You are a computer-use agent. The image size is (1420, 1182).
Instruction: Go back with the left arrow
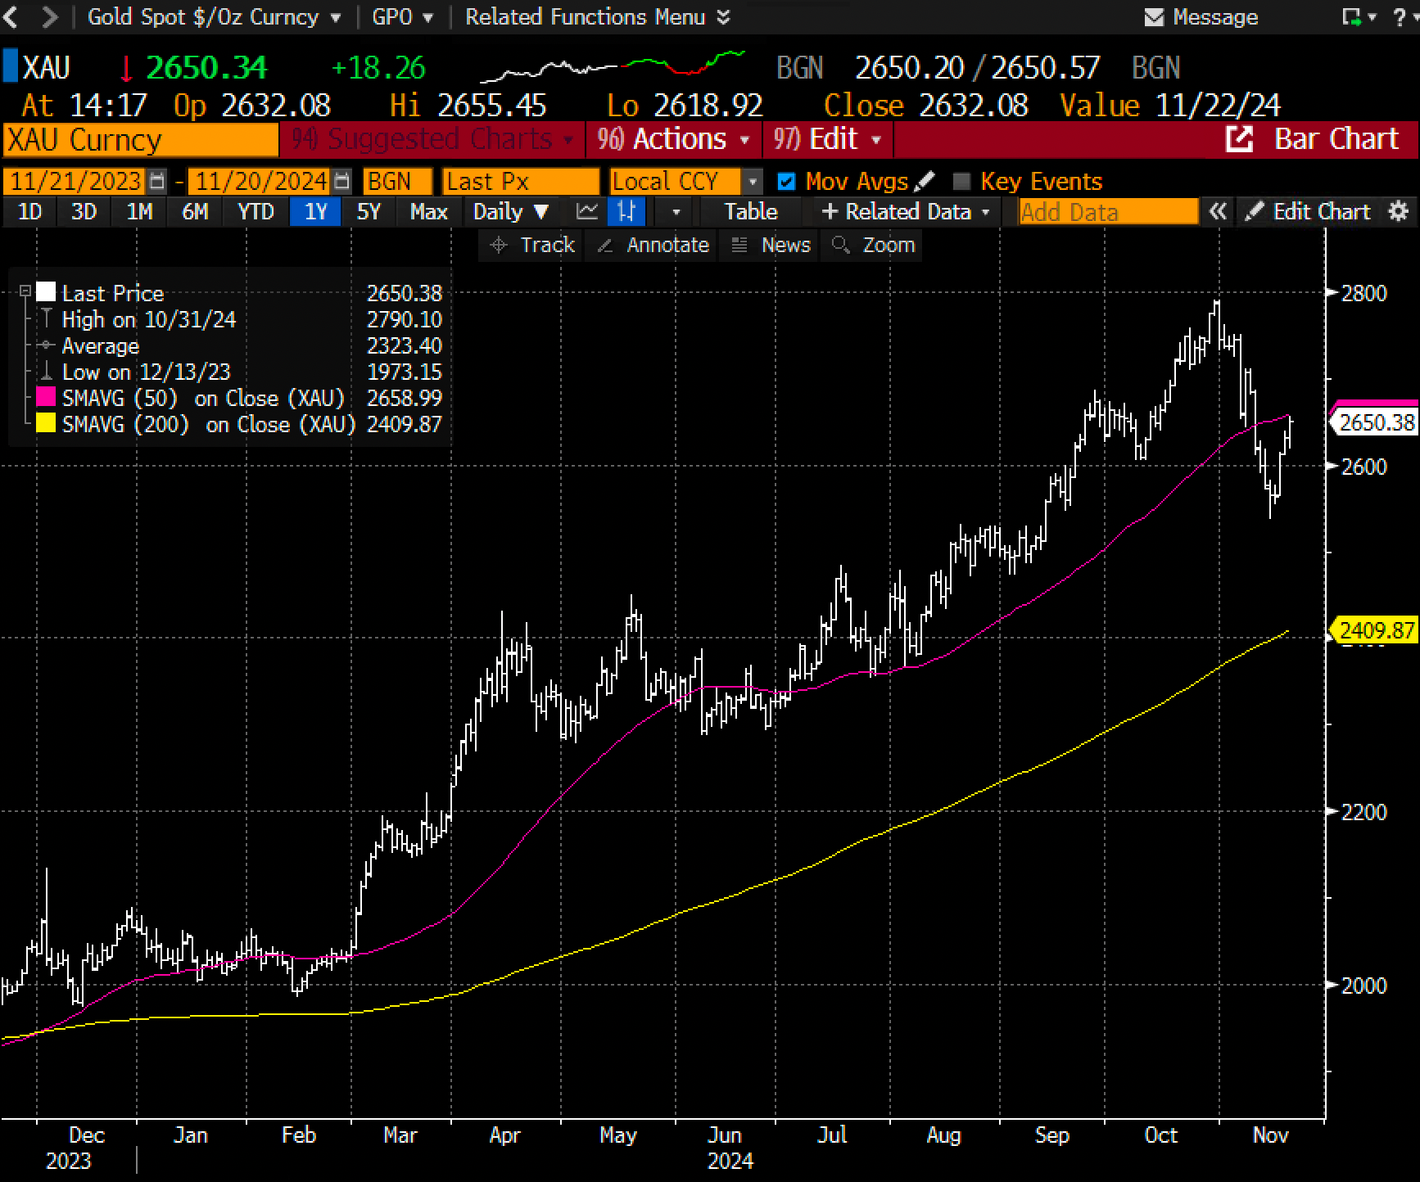point(11,16)
